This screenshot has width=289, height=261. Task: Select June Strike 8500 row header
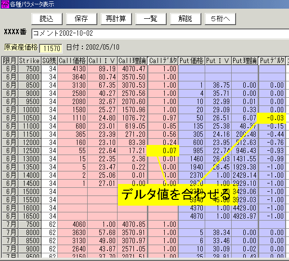pyautogui.click(x=29, y=85)
